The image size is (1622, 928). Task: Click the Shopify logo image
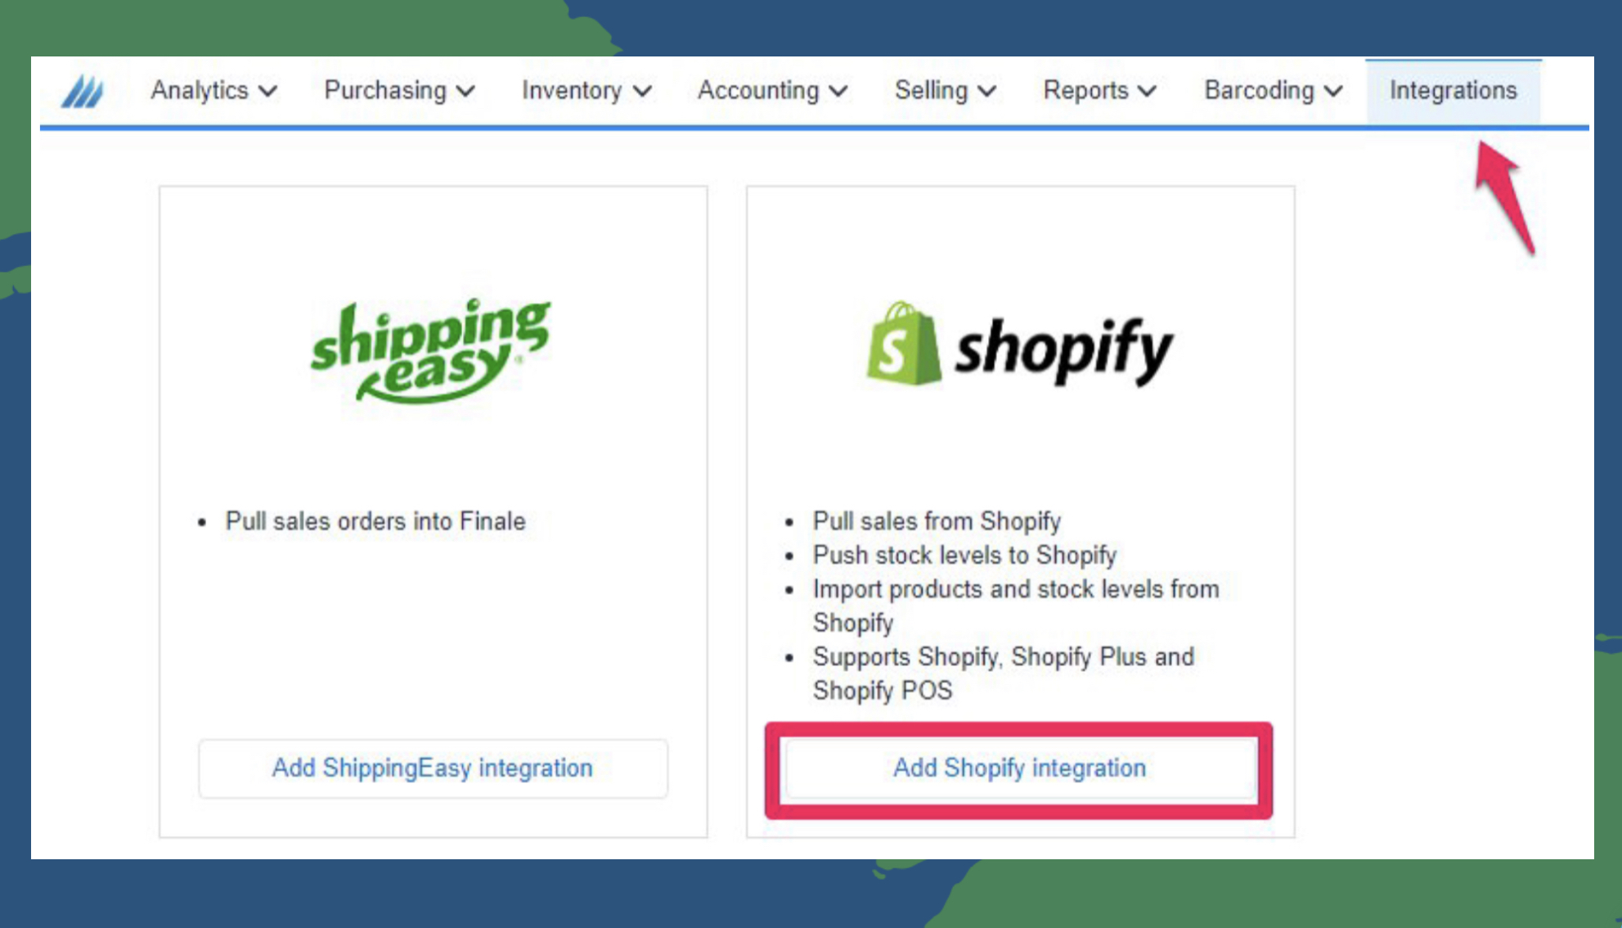[1020, 345]
